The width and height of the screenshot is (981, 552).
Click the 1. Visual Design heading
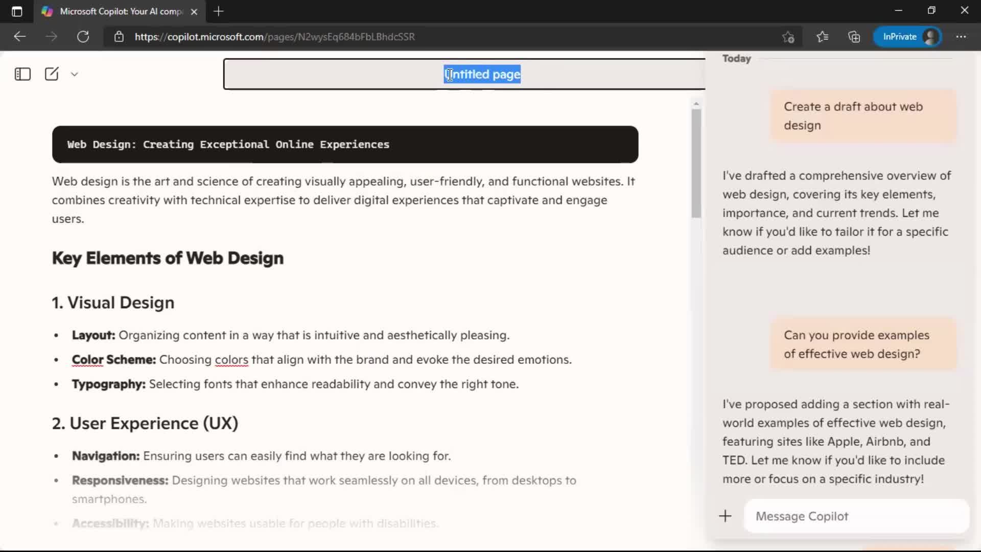pyautogui.click(x=113, y=303)
